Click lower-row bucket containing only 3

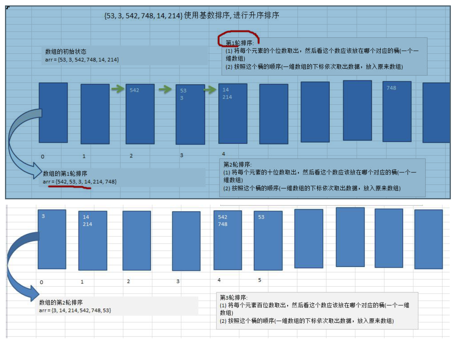pos(52,239)
